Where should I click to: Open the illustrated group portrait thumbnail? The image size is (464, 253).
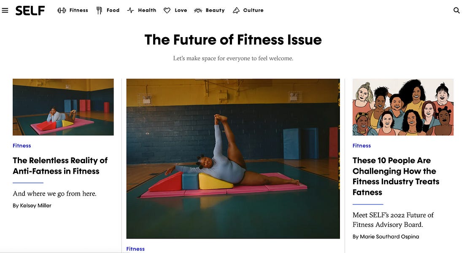[x=403, y=107]
